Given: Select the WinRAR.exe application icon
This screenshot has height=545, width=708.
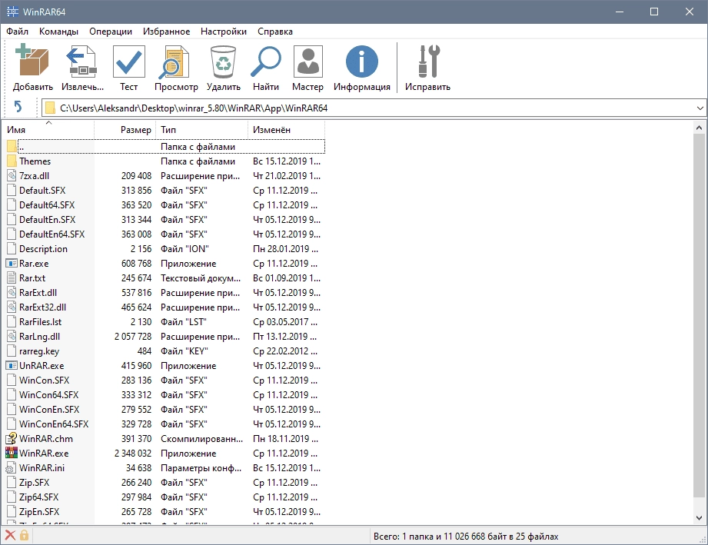Looking at the screenshot, I should click(x=12, y=453).
